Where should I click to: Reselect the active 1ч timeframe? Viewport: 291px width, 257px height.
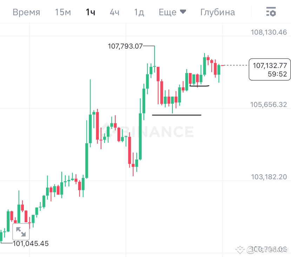coord(90,12)
